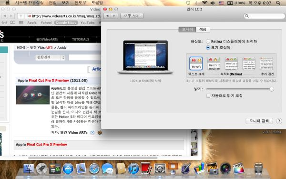Choose 텍스트 크기 largest-text scaling option
286x179 pixels.
point(196,63)
